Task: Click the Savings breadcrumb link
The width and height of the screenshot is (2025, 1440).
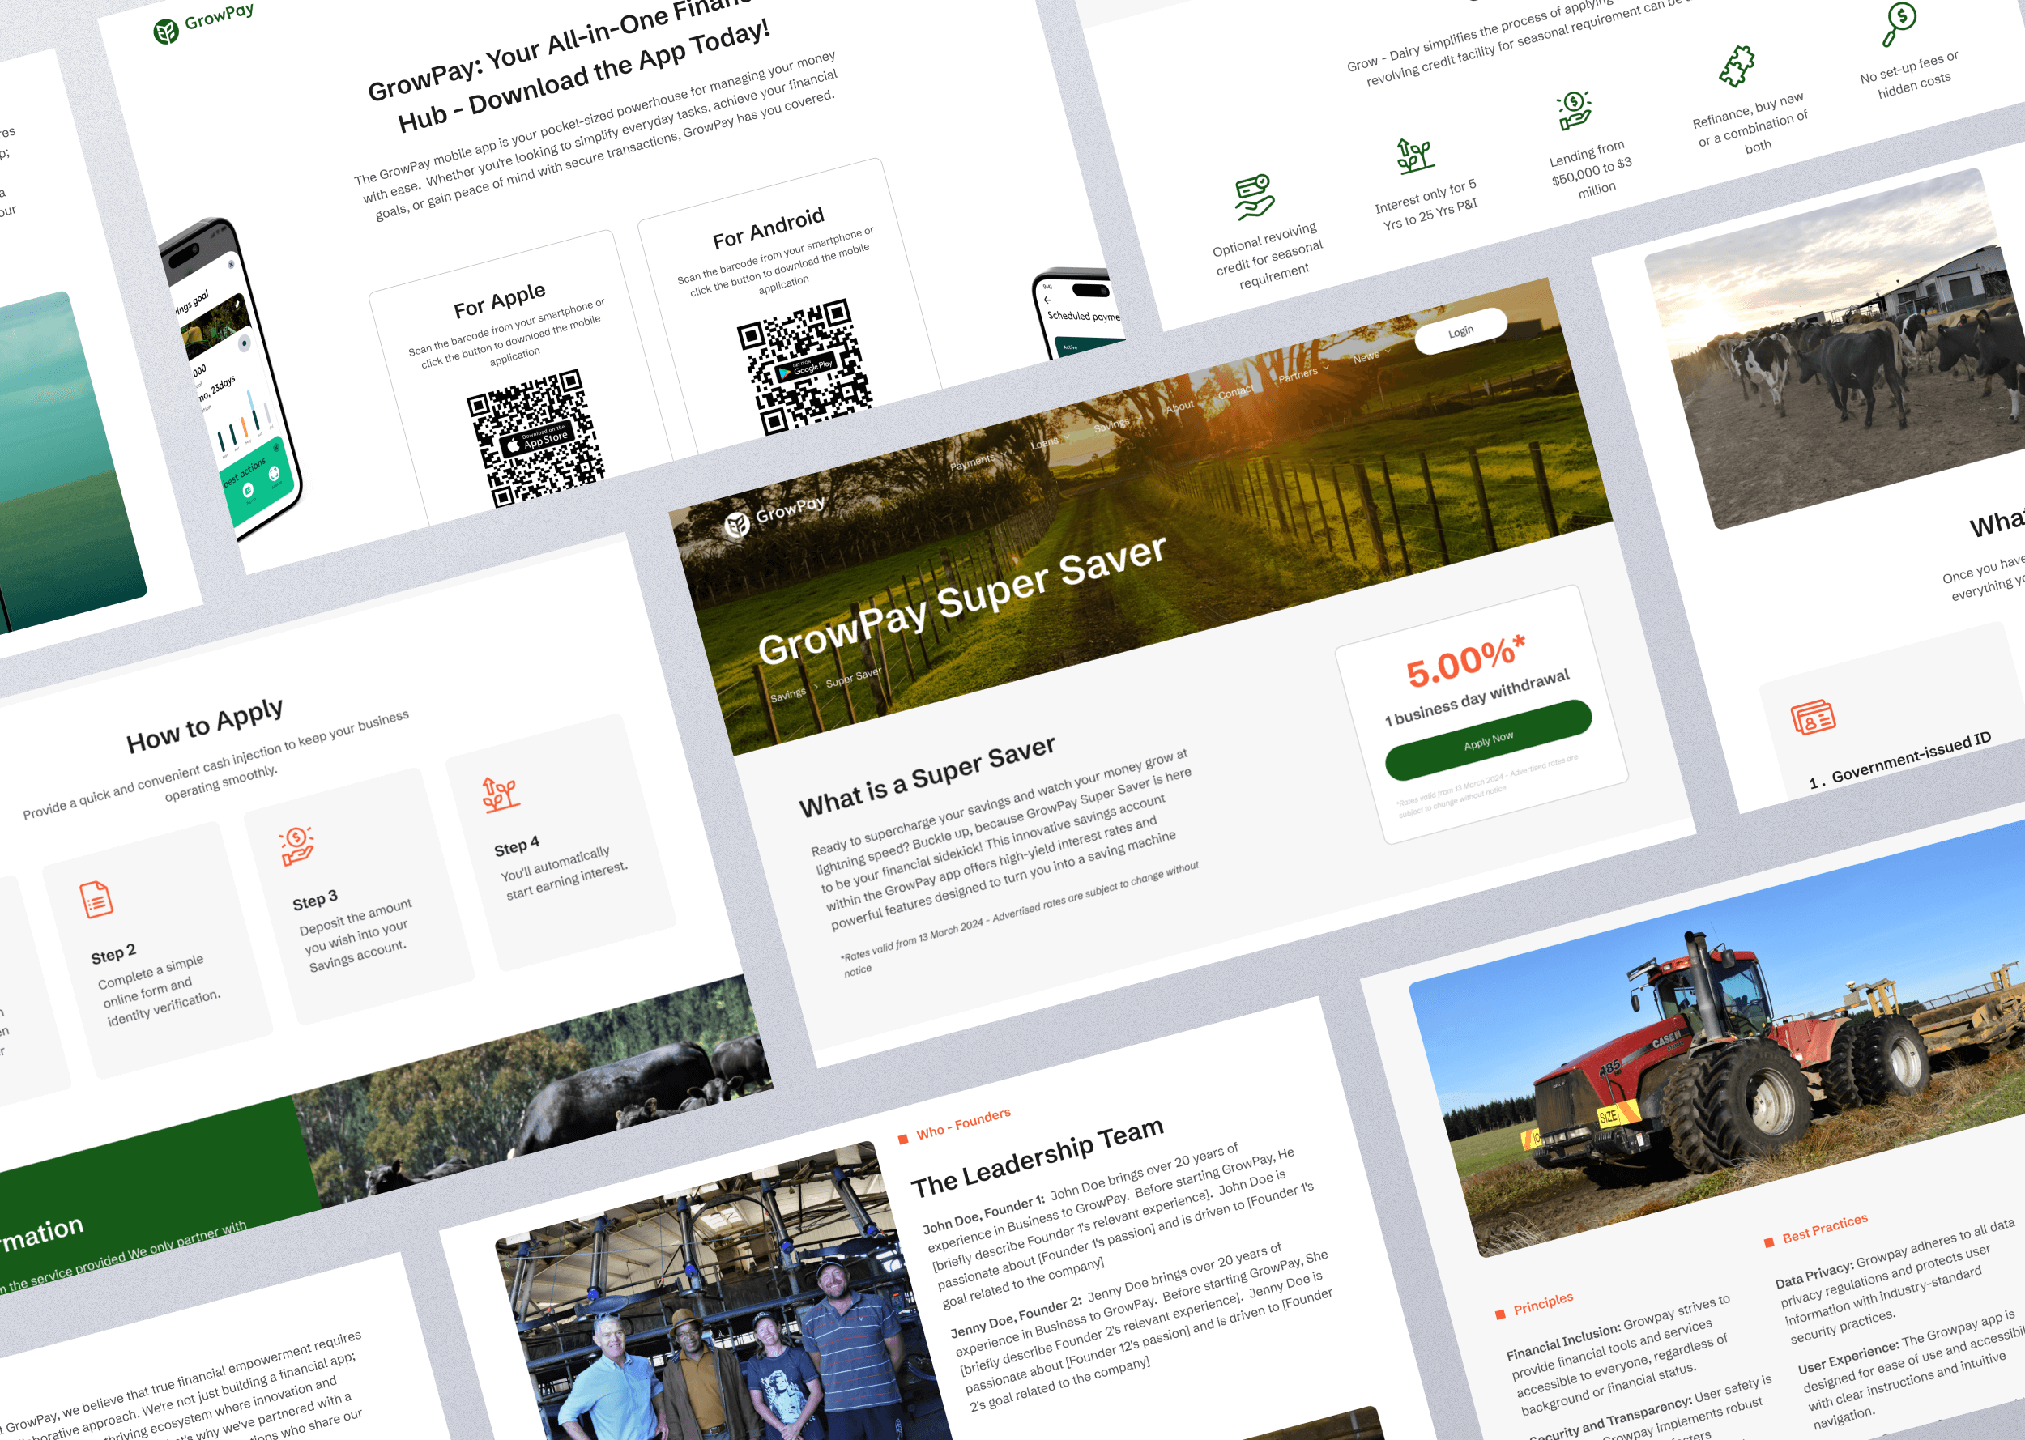Action: tap(787, 696)
